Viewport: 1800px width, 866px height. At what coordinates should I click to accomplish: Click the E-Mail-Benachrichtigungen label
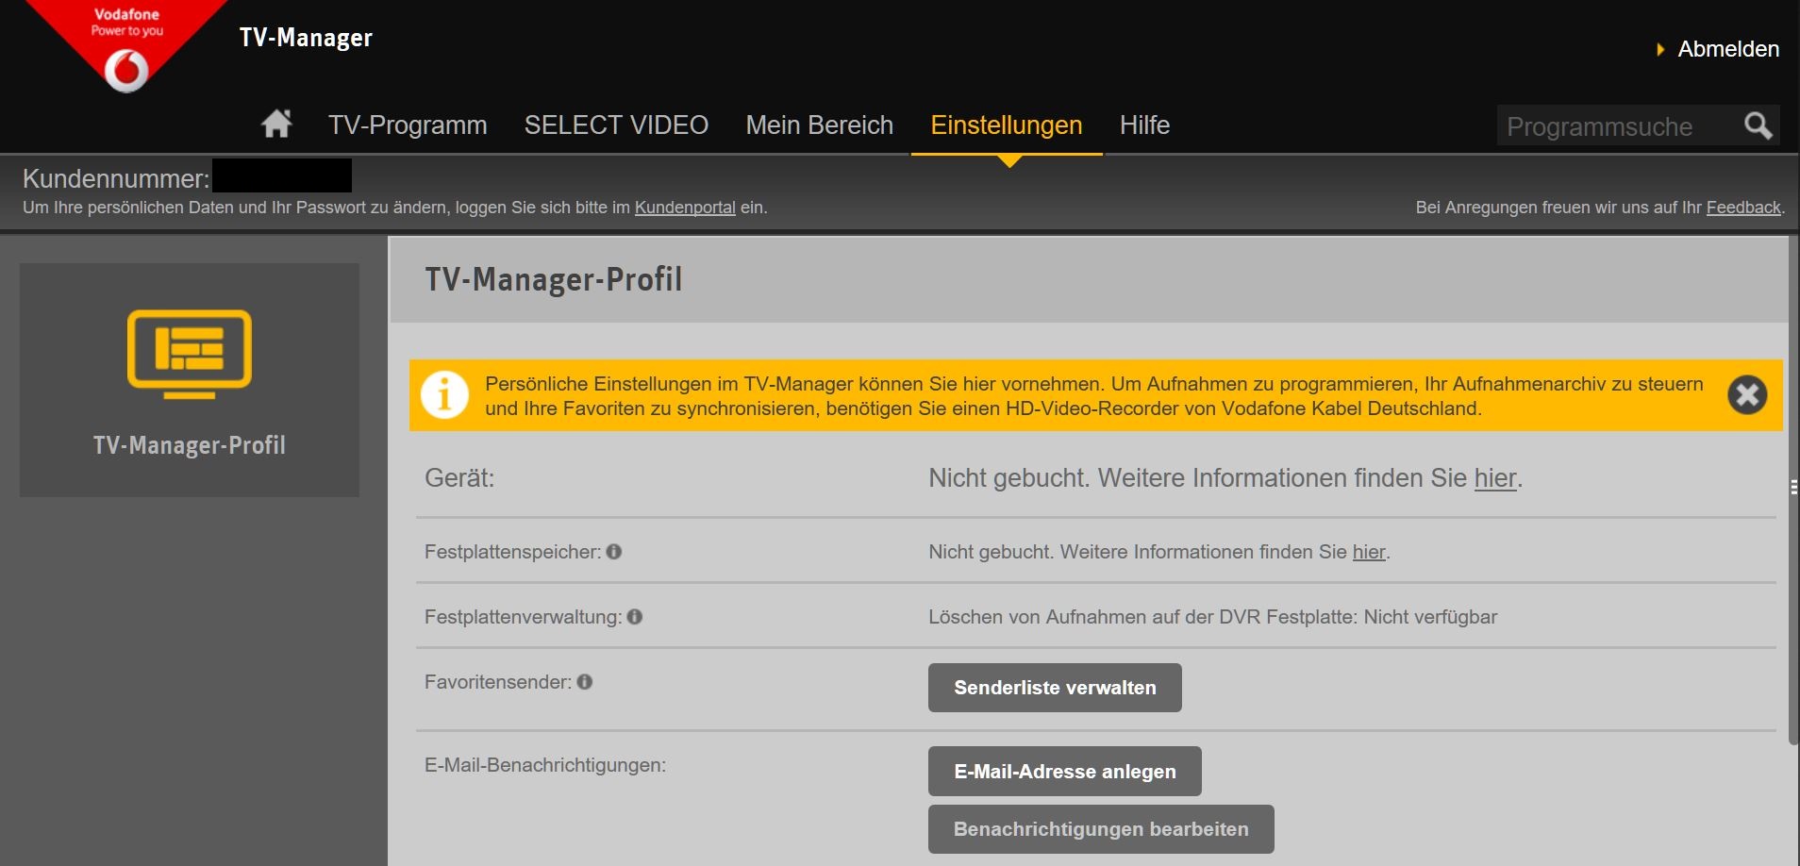pyautogui.click(x=545, y=765)
